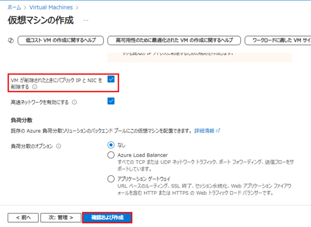This screenshot has width=311, height=227.
Task: Open the ellipsis menu beside 仮想マシンの作成
Action: (86, 20)
